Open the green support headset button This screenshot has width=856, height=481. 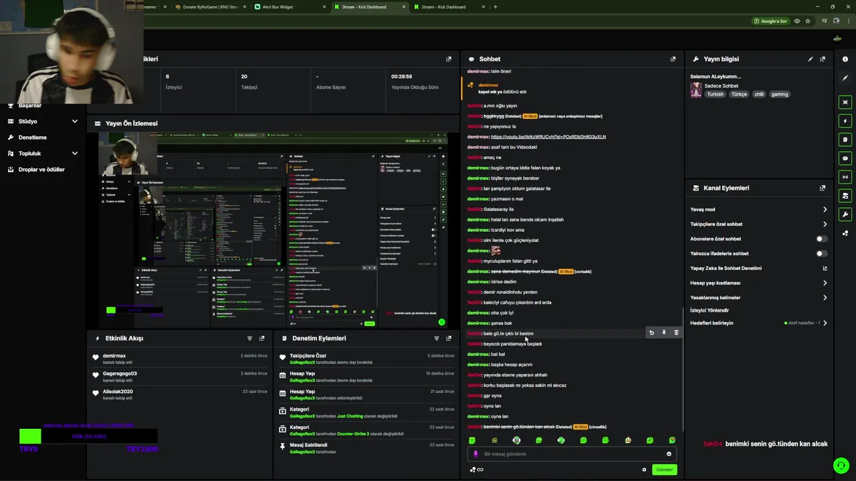coord(841,465)
